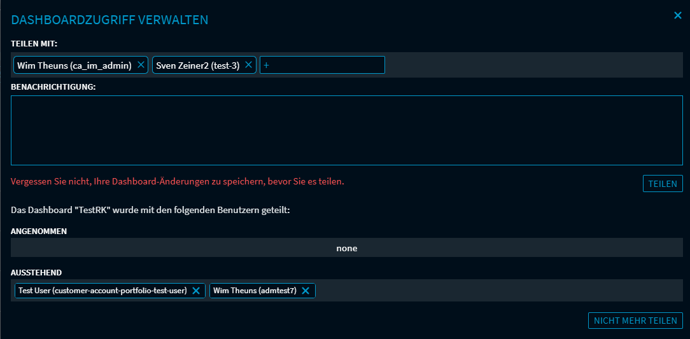Remove Wim Theuns (ca_im_admin) from share list

pos(141,65)
